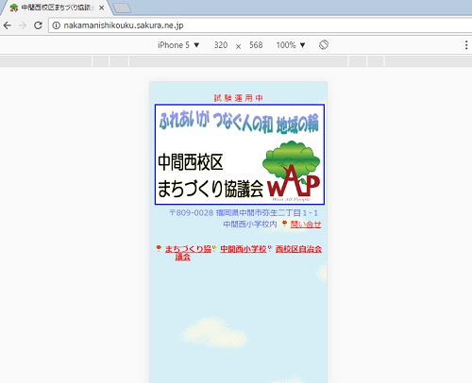Screen dimensions: 472x383
Task: Click the 試験運用中 red text
Action: [x=238, y=98]
